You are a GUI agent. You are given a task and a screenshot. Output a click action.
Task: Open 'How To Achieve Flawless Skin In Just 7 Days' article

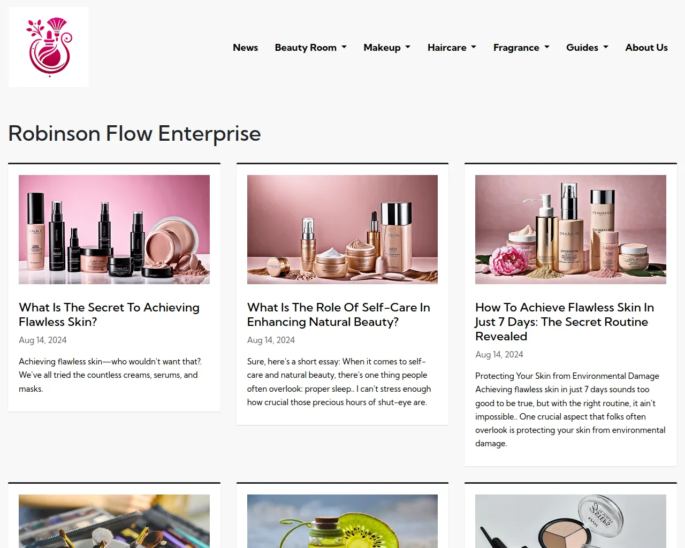(x=565, y=322)
